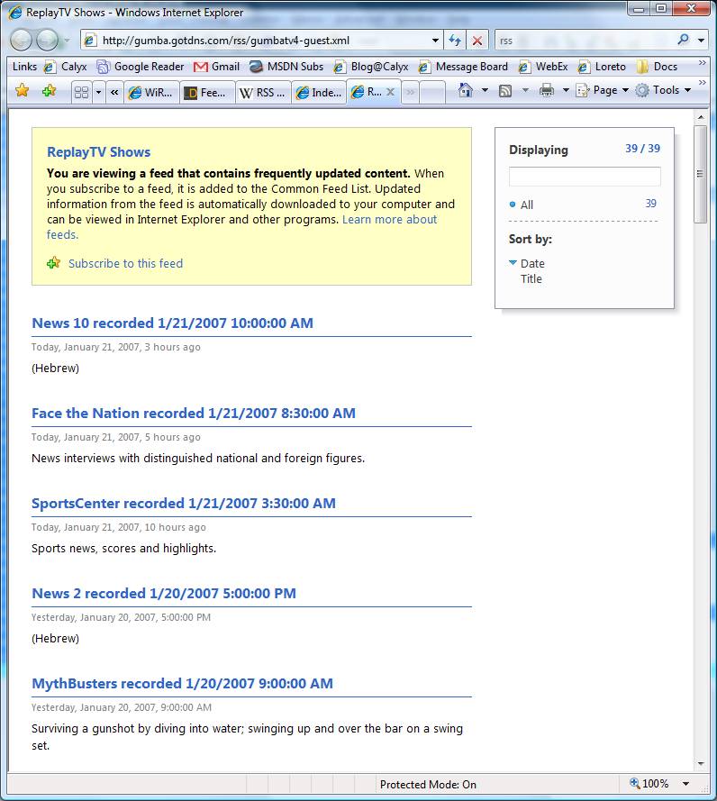
Task: Open MythBusters recorded 1/20/2007 item
Action: [x=182, y=683]
